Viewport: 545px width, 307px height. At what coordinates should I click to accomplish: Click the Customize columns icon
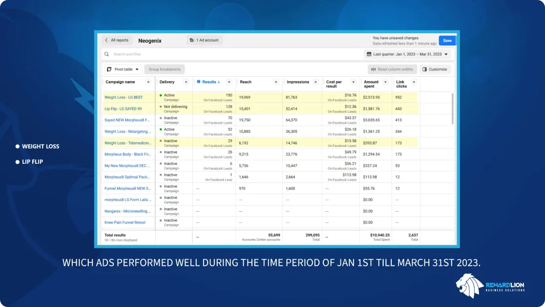(424, 69)
